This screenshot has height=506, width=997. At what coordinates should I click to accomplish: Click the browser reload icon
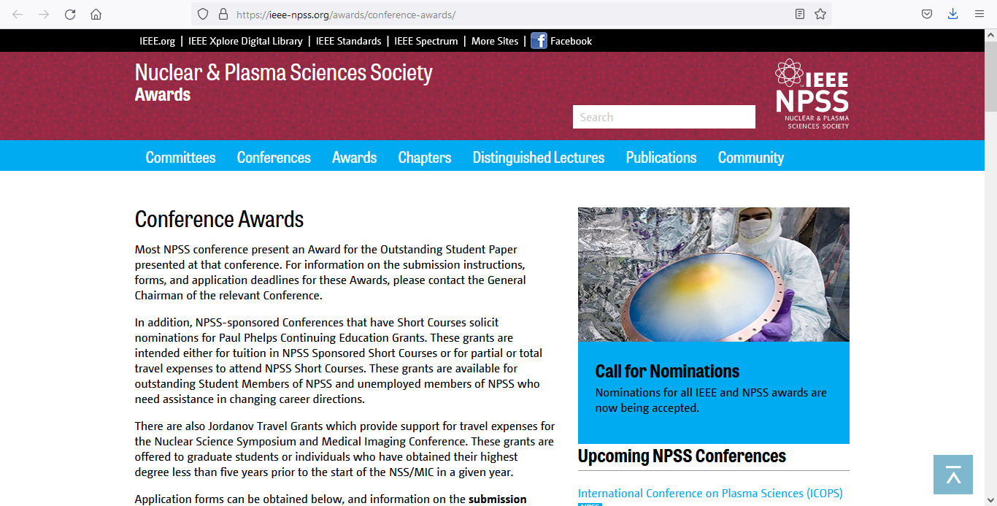click(70, 15)
